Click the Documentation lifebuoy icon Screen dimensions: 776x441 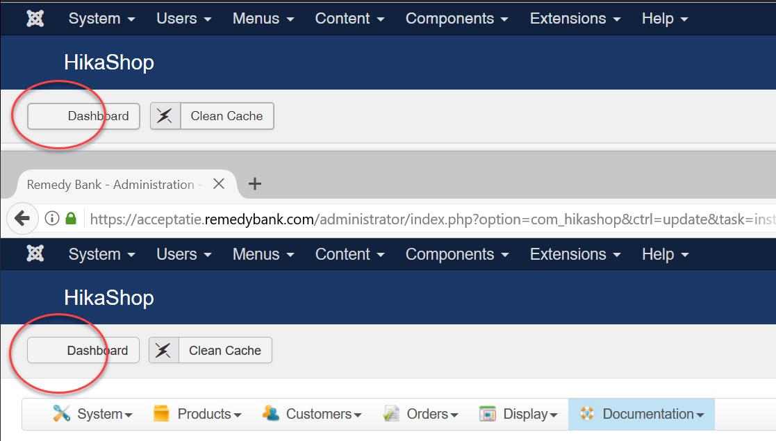point(587,413)
